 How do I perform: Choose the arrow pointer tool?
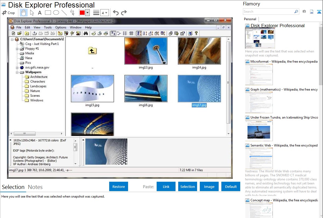(x=32, y=13)
